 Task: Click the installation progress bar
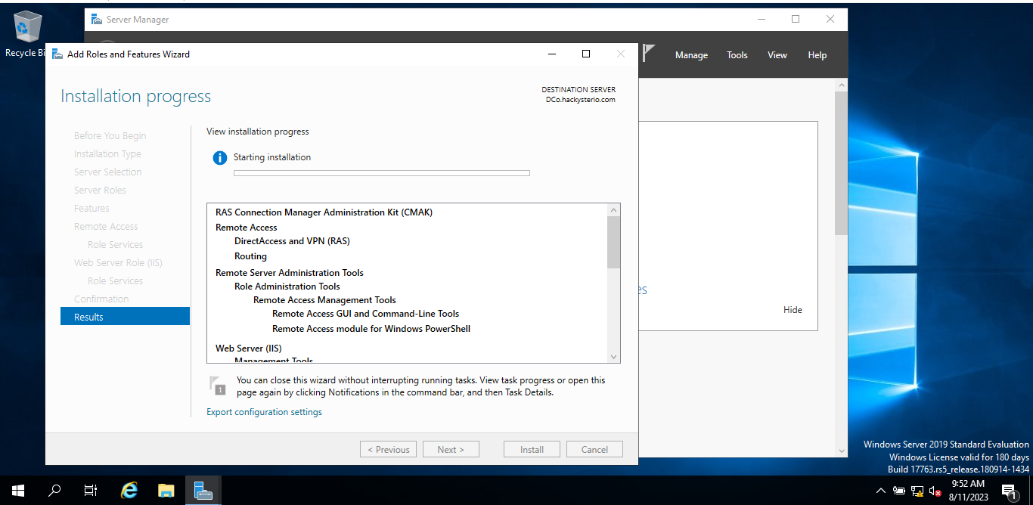pyautogui.click(x=382, y=173)
